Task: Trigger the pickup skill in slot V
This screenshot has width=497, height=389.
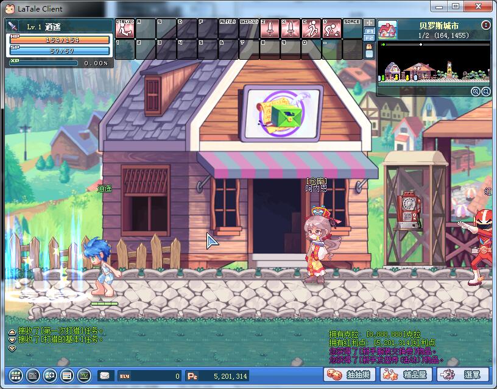Action: pos(331,29)
